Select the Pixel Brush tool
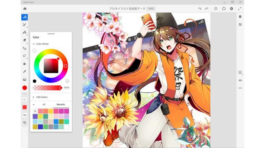 pos(24,17)
